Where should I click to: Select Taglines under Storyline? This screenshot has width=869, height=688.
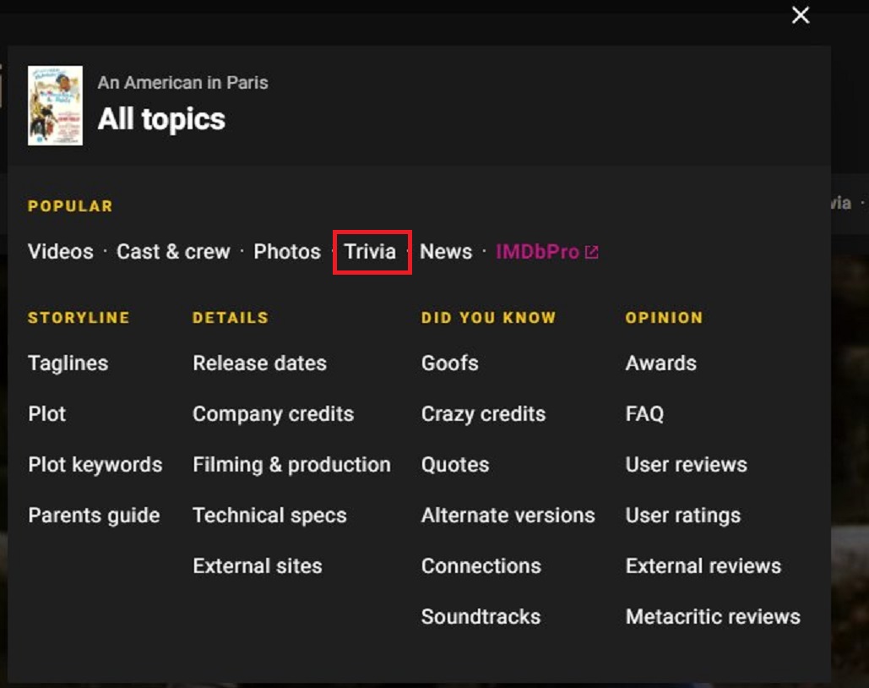tap(68, 363)
